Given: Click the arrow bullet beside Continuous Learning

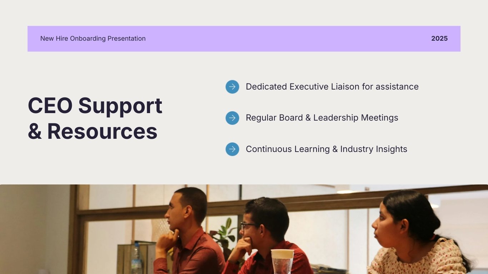Looking at the screenshot, I should 232,149.
